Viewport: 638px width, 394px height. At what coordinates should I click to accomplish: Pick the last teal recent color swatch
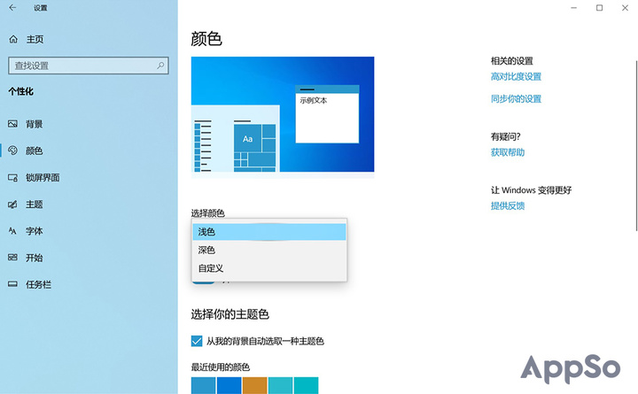coord(306,385)
